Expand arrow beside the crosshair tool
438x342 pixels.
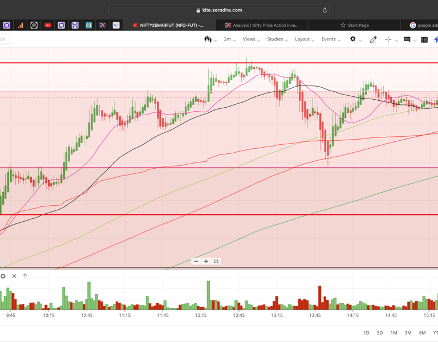point(396,40)
